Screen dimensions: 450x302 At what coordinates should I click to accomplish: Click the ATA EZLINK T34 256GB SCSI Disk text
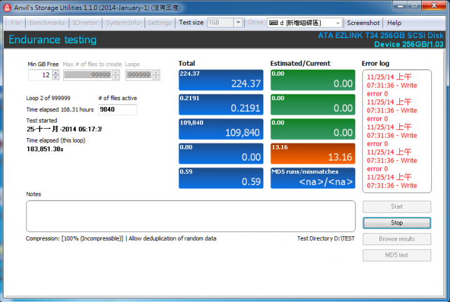tap(381, 35)
